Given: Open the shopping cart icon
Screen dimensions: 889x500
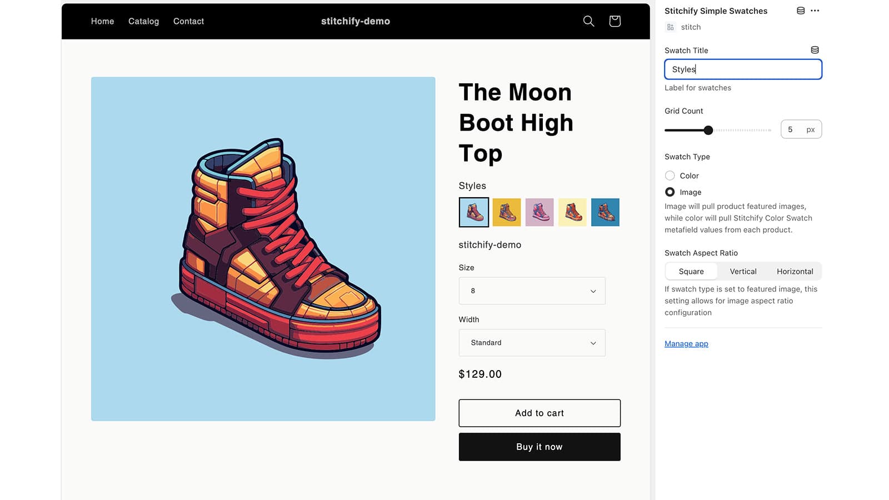Looking at the screenshot, I should click(x=615, y=21).
